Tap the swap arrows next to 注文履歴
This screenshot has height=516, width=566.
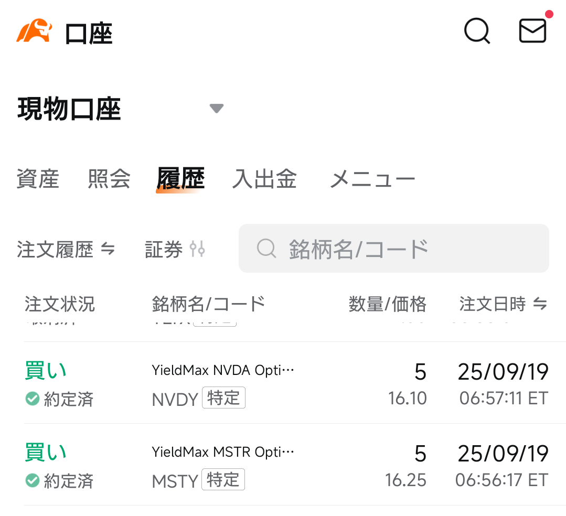(108, 249)
